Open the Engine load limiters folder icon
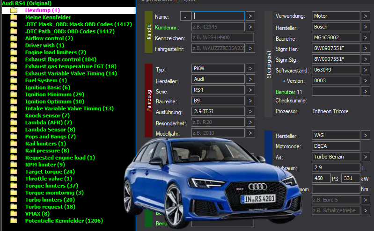 click(x=14, y=52)
